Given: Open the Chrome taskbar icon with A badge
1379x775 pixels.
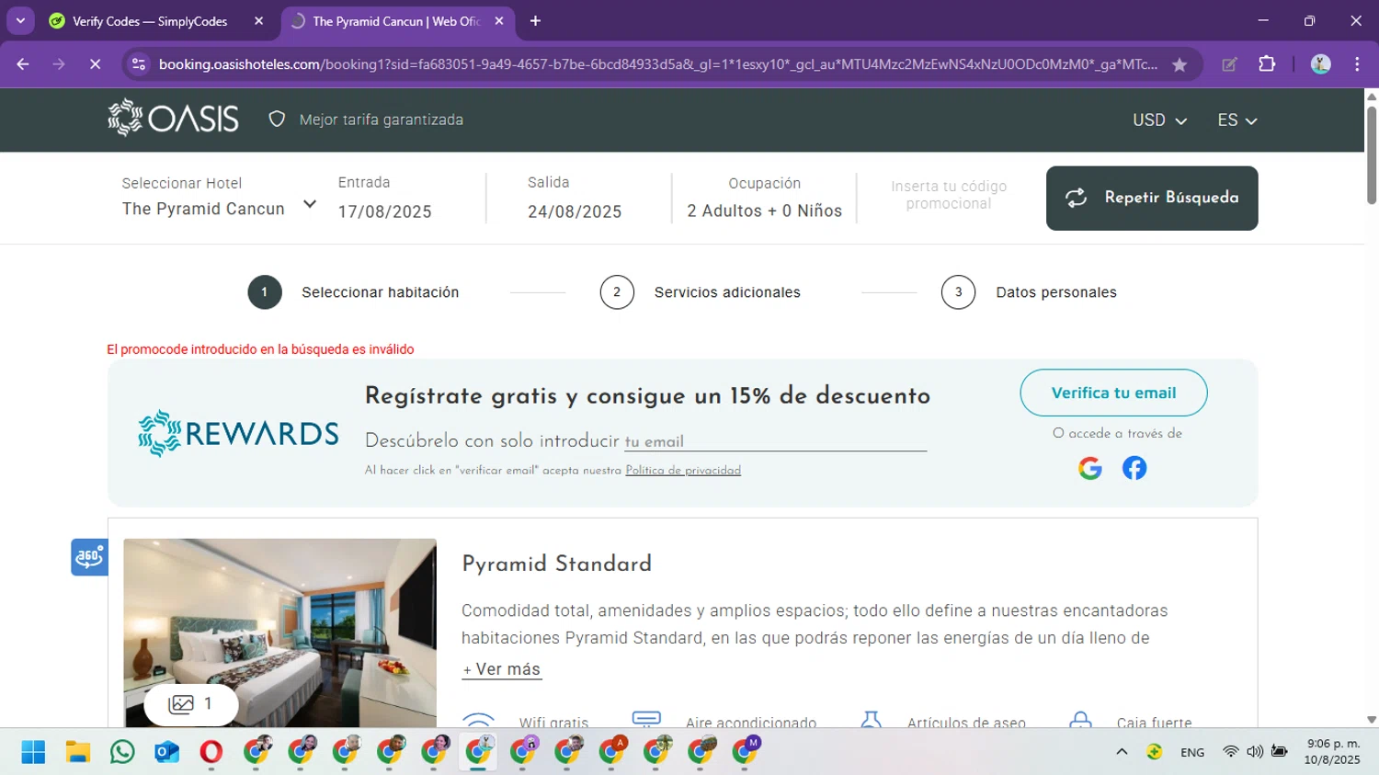Looking at the screenshot, I should tap(612, 751).
